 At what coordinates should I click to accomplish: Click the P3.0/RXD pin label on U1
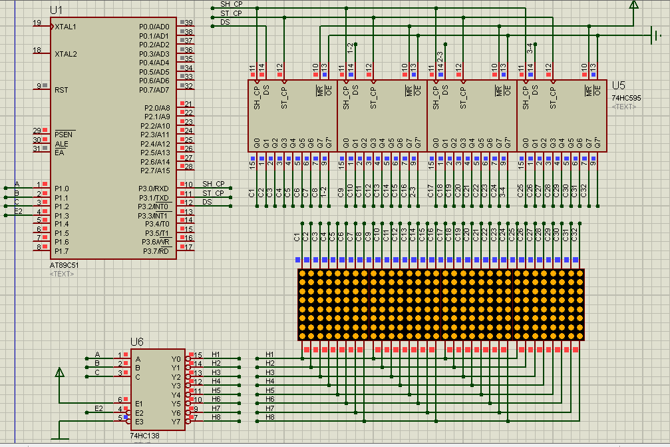[x=154, y=189]
